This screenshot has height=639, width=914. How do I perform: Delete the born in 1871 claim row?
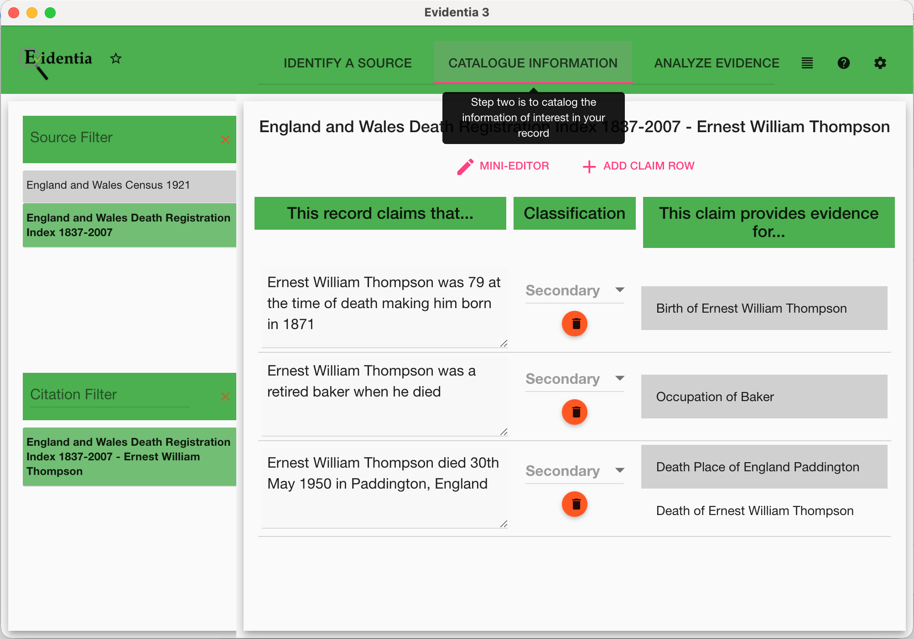pos(575,324)
